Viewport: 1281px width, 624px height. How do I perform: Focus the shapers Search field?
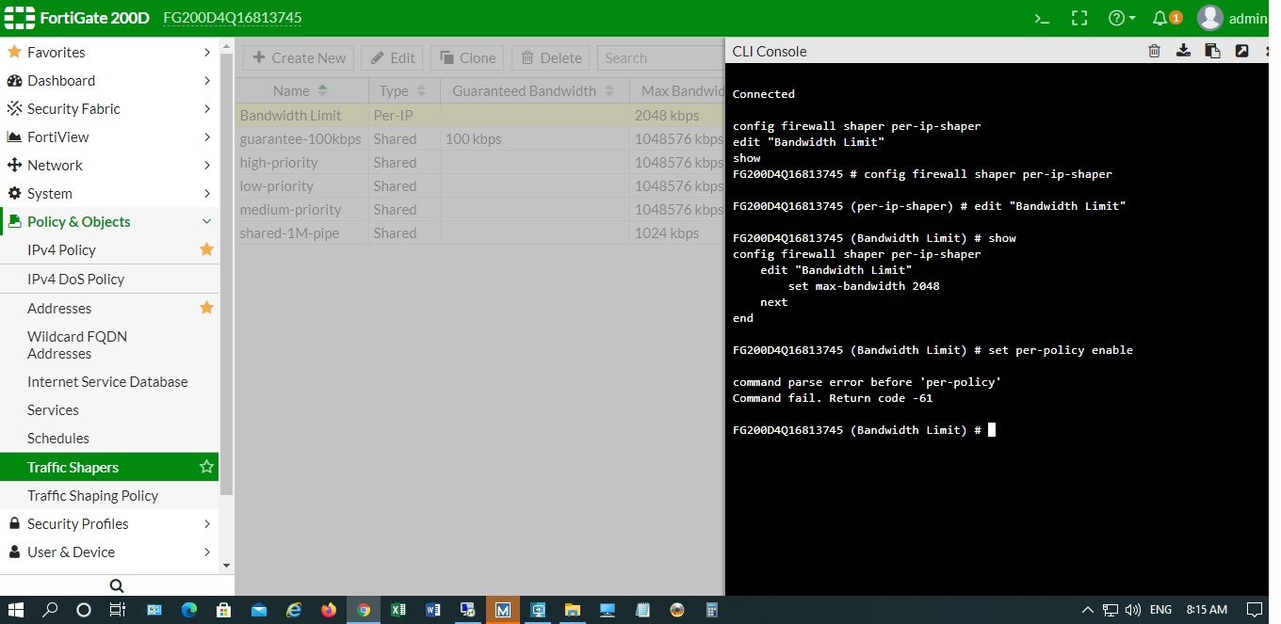(660, 57)
